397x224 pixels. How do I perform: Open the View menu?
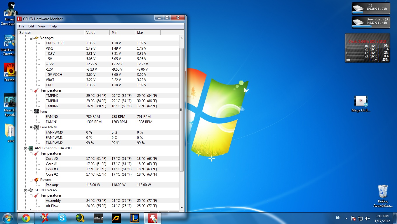tap(42, 26)
